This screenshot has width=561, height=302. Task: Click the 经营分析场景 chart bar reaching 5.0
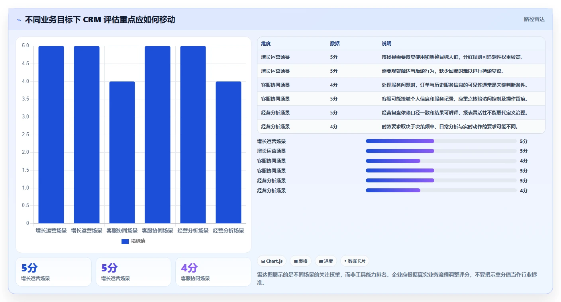pos(193,135)
